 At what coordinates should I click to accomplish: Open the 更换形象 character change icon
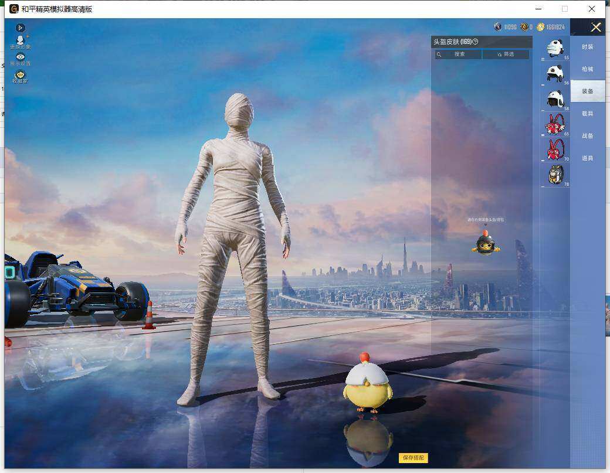tap(20, 42)
